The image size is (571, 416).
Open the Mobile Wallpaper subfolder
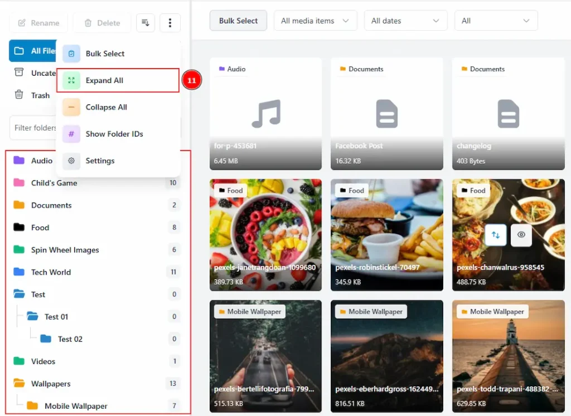click(x=76, y=406)
